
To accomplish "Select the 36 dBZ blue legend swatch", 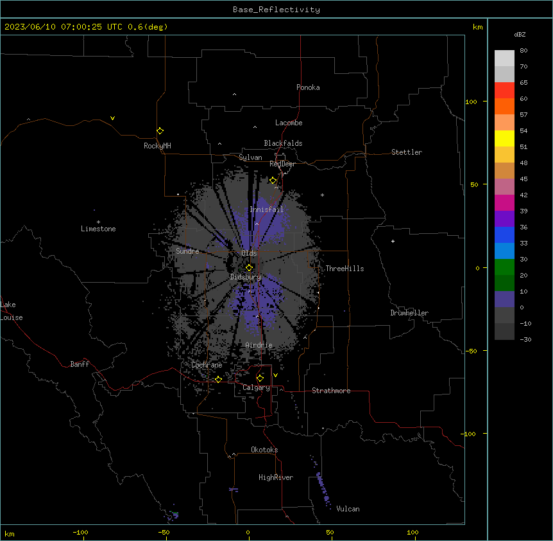I will [504, 235].
